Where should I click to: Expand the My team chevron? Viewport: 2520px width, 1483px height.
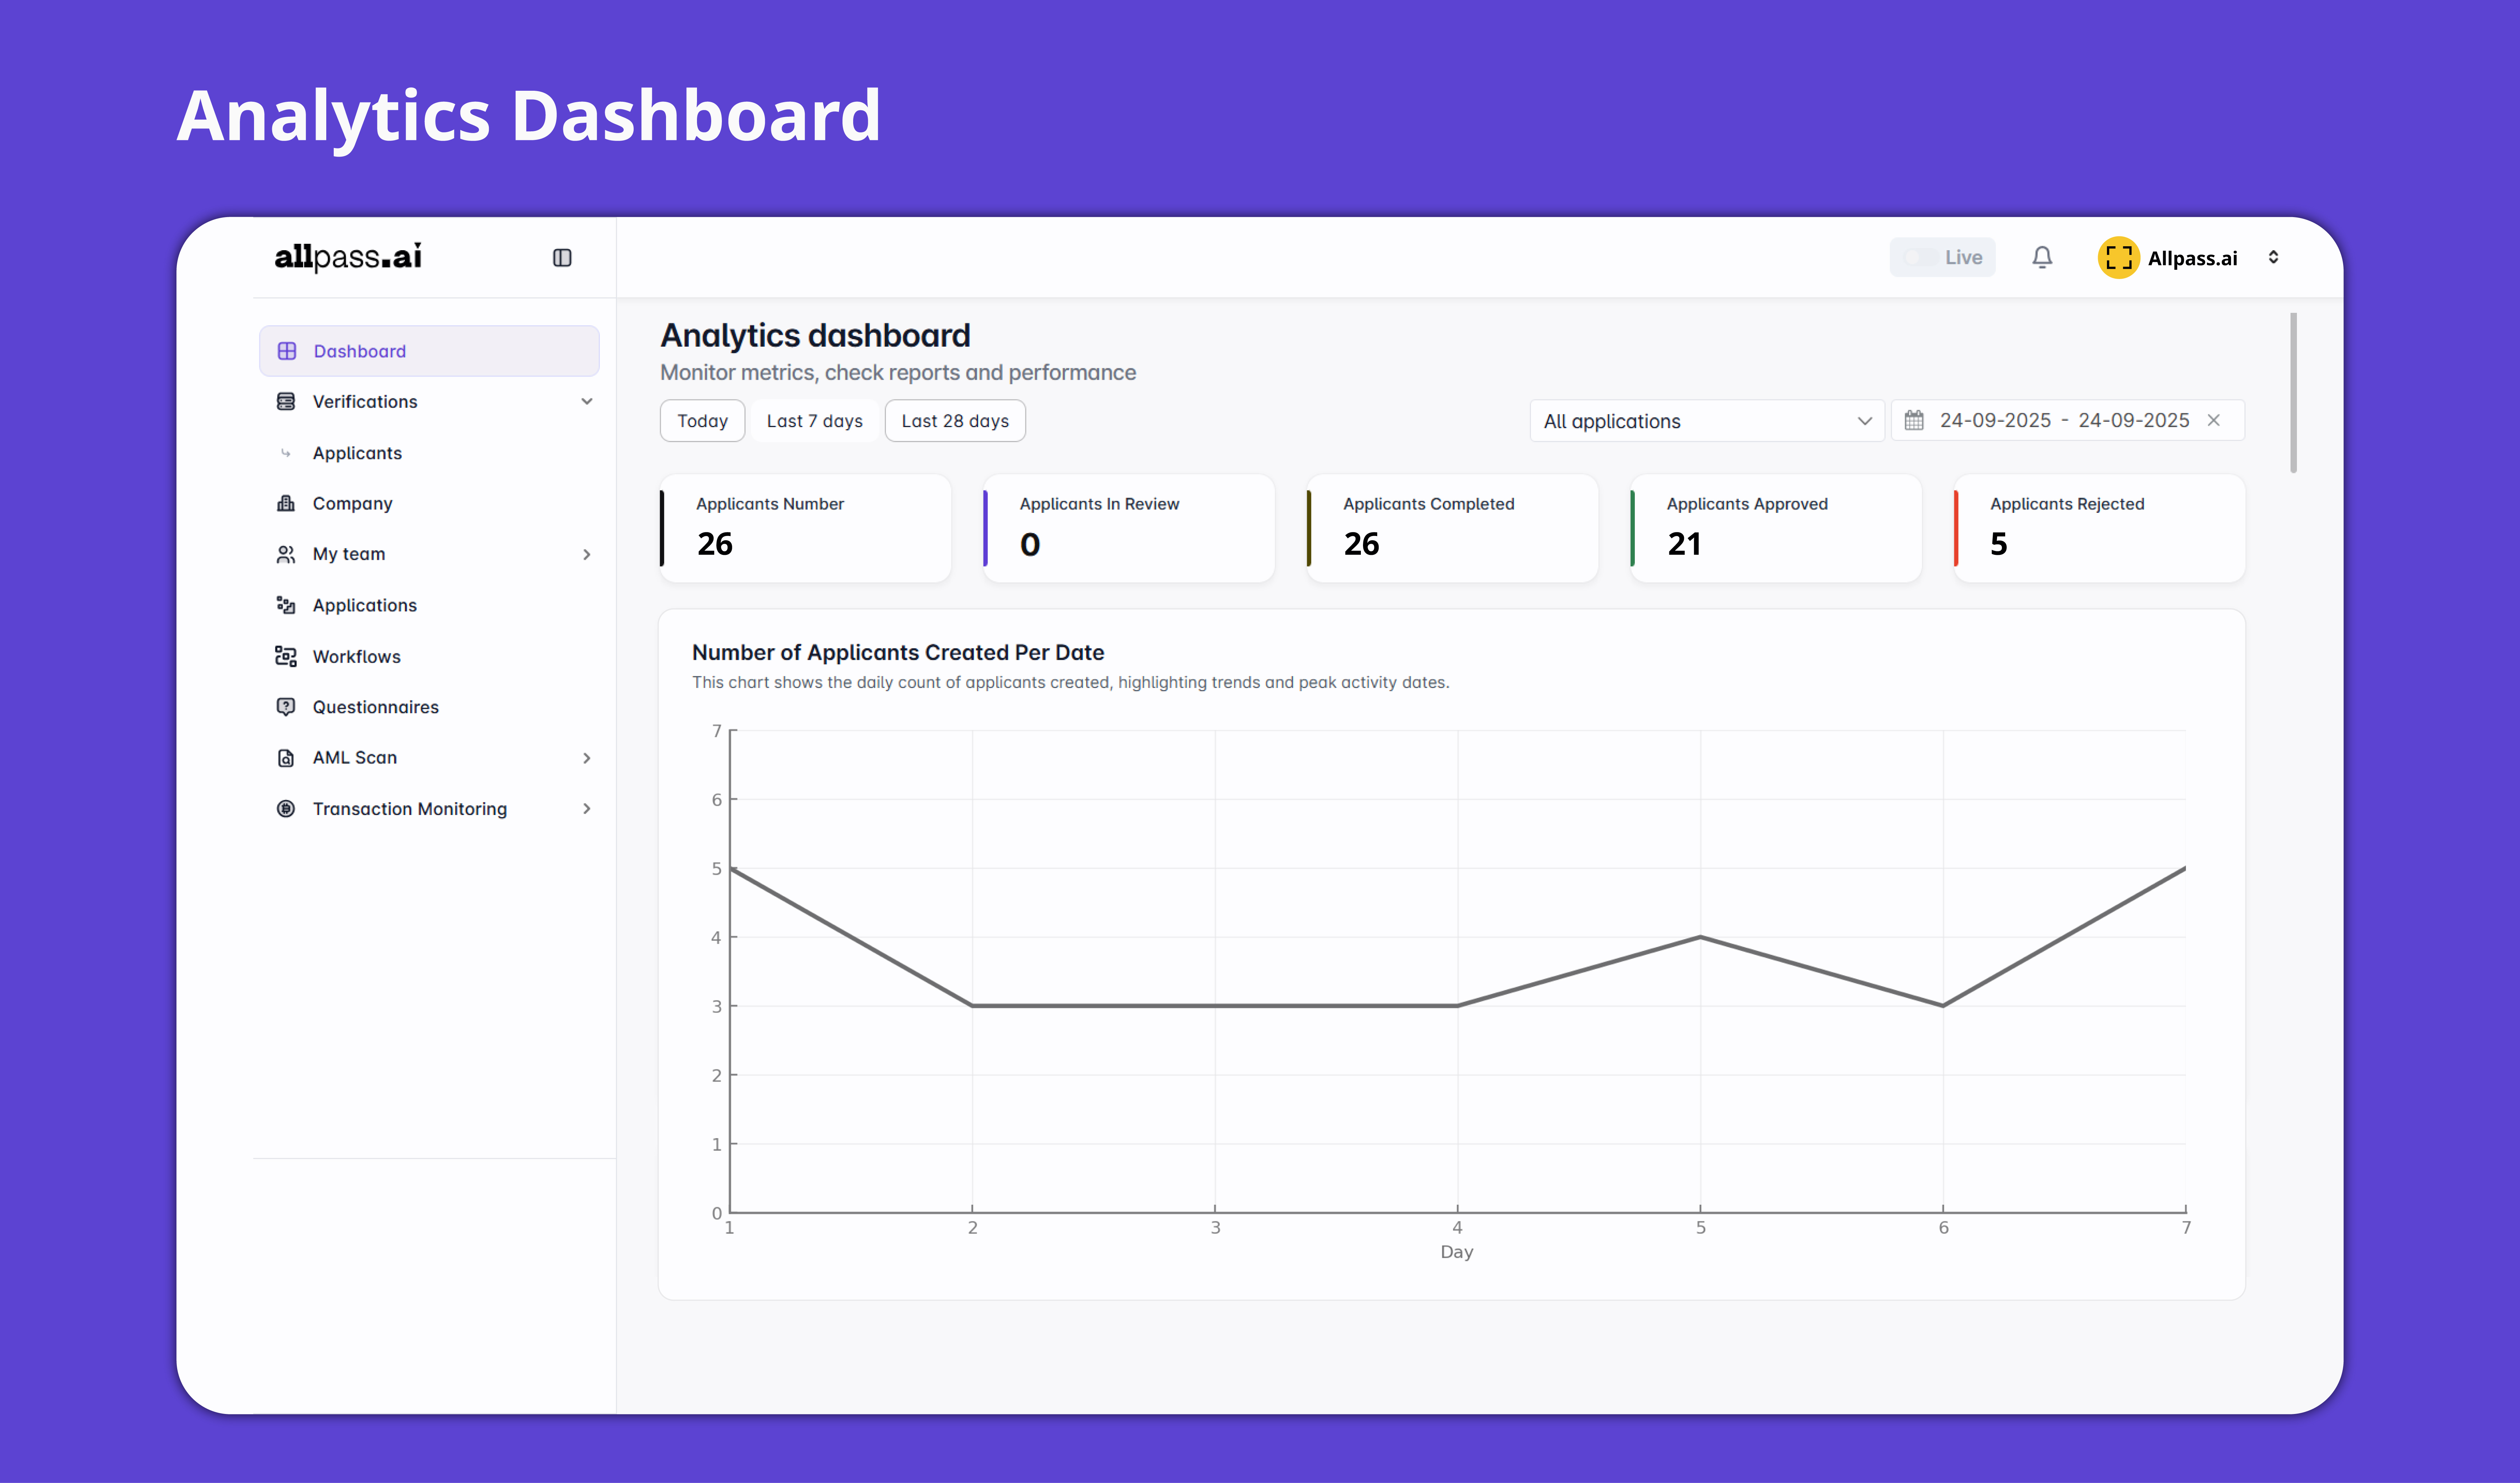click(x=587, y=554)
